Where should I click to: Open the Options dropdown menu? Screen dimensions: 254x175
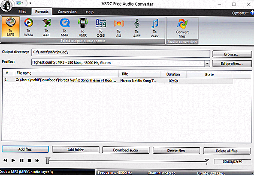tap(240, 13)
